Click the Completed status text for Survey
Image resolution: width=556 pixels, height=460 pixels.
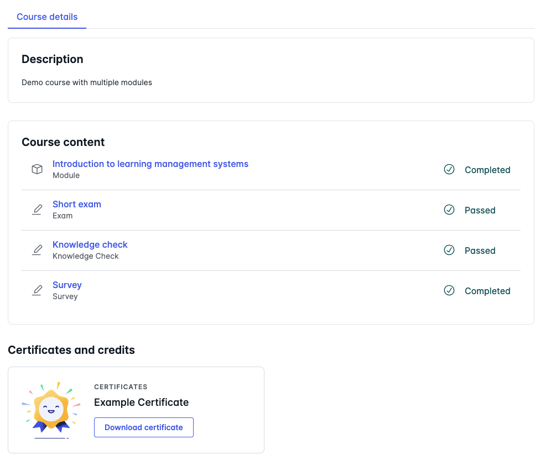coord(487,291)
